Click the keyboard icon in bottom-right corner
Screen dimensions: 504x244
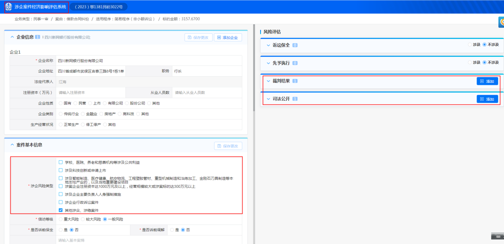pyautogui.click(x=497, y=236)
